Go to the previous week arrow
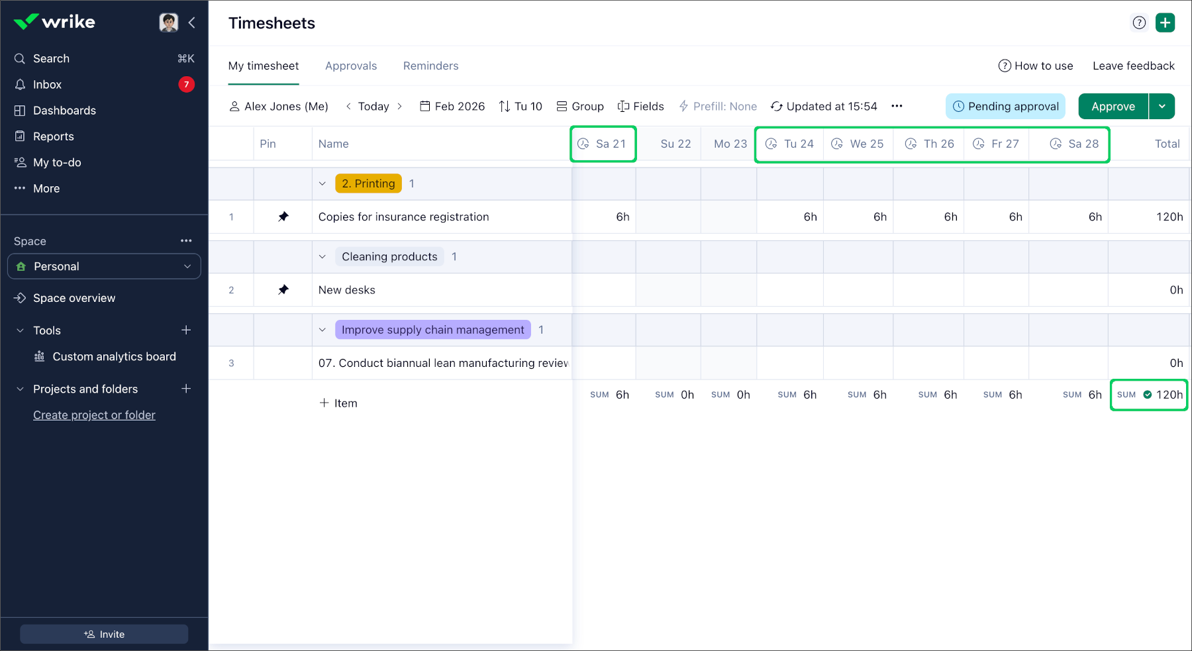 click(348, 106)
